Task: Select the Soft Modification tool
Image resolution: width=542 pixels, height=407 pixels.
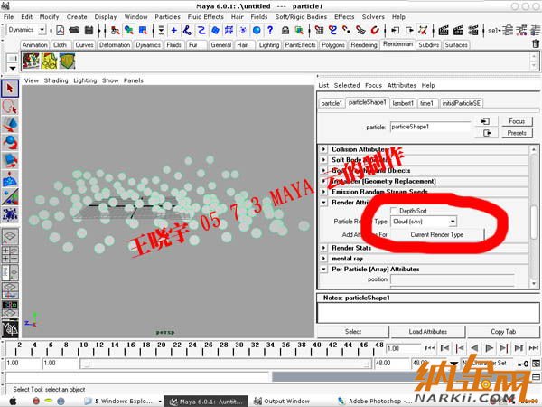Action: [10, 179]
